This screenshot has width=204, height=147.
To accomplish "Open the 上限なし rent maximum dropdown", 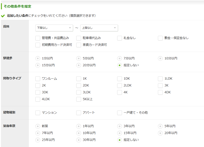I will (x=99, y=28).
